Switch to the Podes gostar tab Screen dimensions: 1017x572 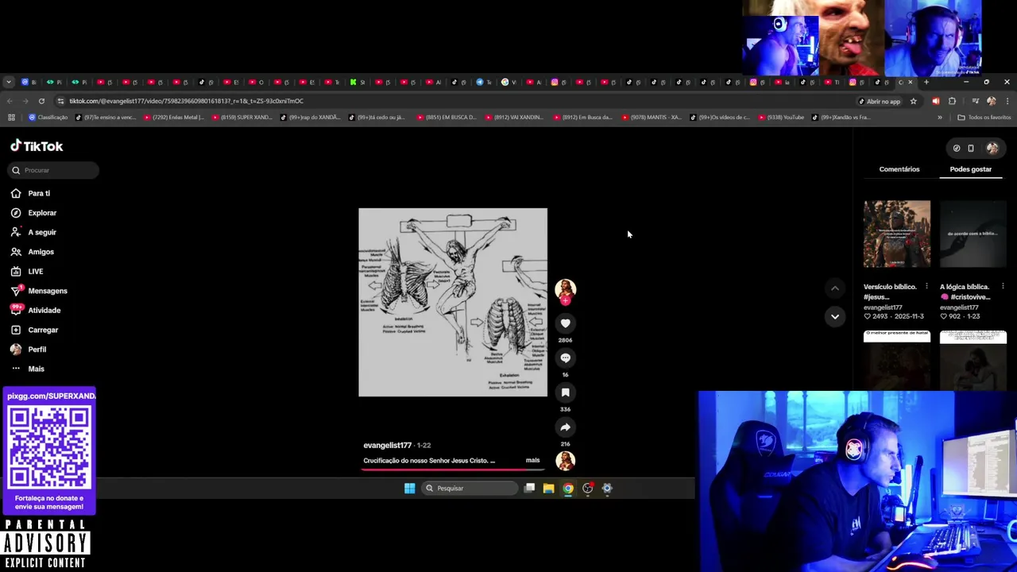(970, 169)
